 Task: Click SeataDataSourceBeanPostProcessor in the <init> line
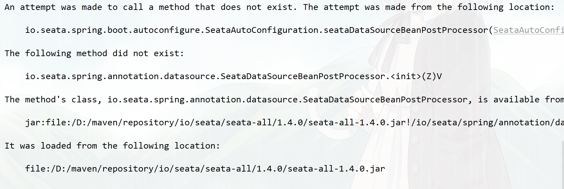[303, 76]
